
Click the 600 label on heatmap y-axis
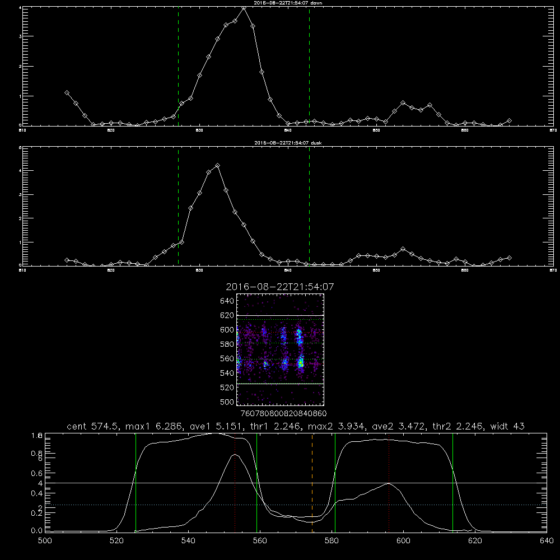pyautogui.click(x=227, y=330)
